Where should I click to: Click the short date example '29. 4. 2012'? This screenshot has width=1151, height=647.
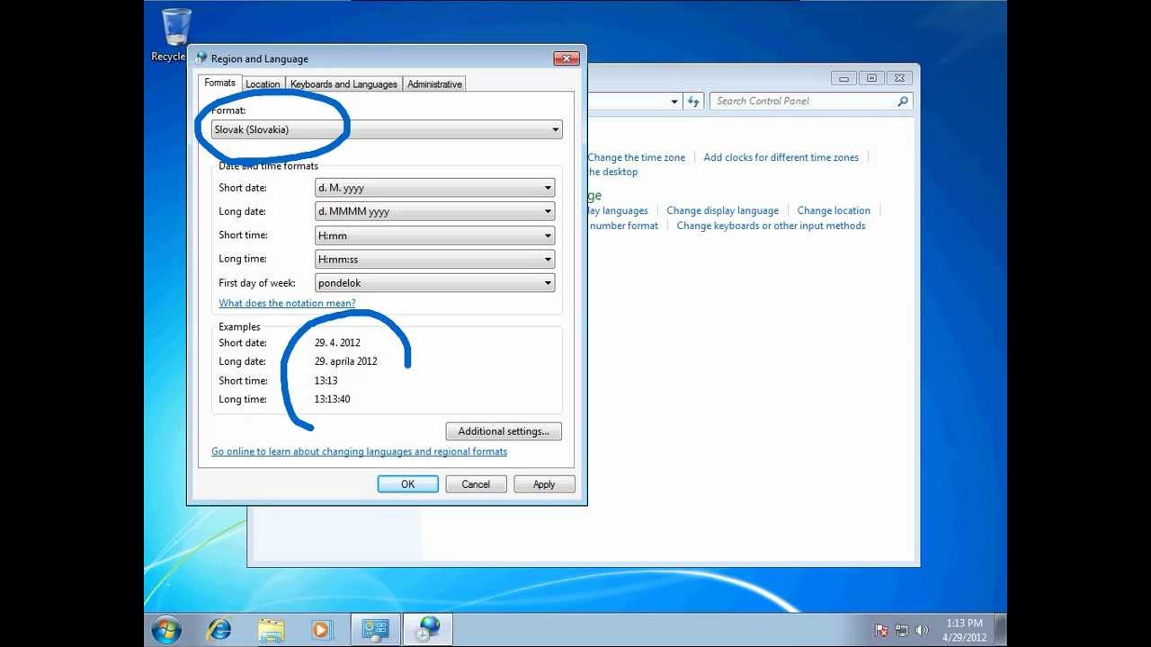click(337, 343)
